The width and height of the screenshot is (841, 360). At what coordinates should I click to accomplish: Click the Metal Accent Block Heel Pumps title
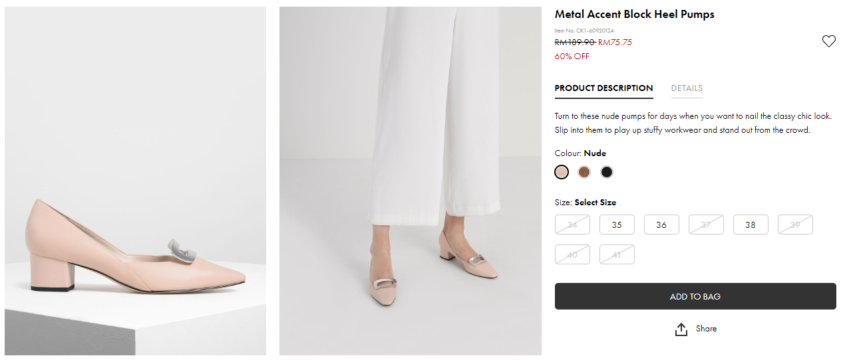tap(634, 14)
